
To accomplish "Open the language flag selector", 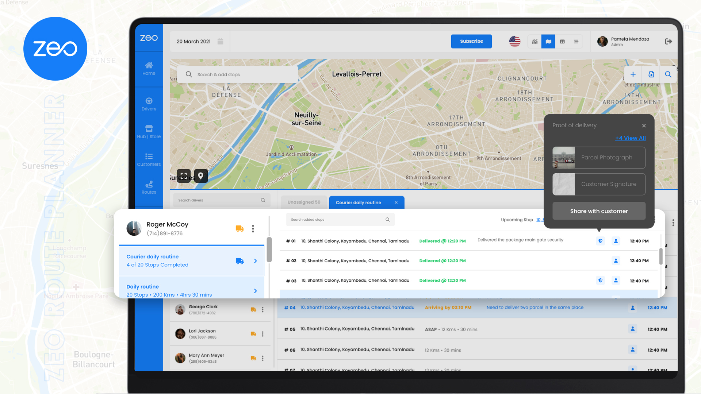I will pos(514,41).
